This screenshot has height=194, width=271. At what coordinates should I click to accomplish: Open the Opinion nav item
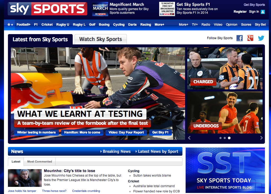[x=232, y=25]
